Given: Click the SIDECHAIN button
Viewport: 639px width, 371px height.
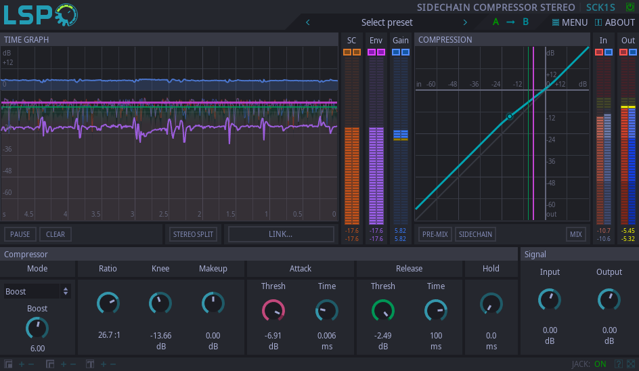Looking at the screenshot, I should click(475, 234).
